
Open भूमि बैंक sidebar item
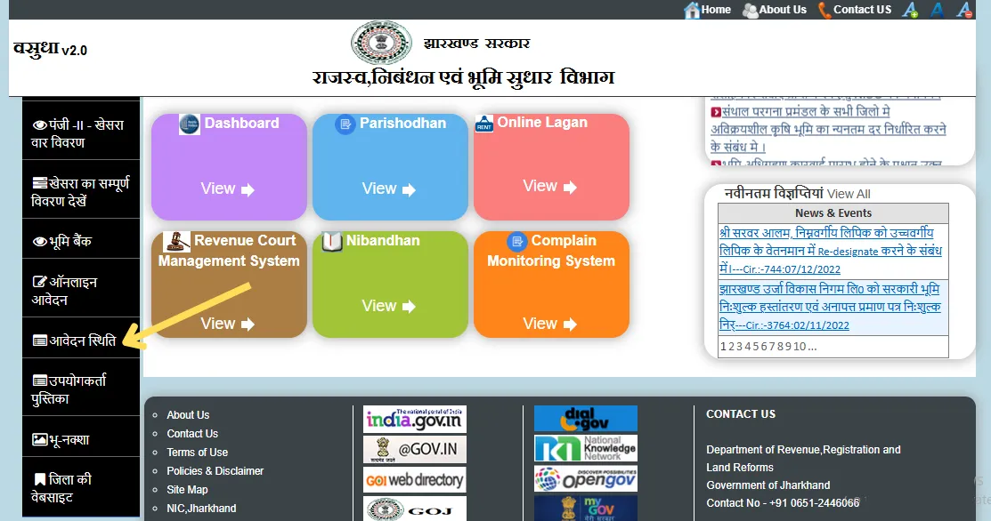coord(81,241)
